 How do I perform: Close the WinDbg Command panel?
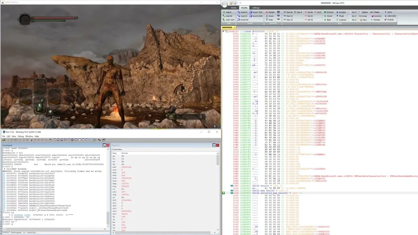click(108, 145)
